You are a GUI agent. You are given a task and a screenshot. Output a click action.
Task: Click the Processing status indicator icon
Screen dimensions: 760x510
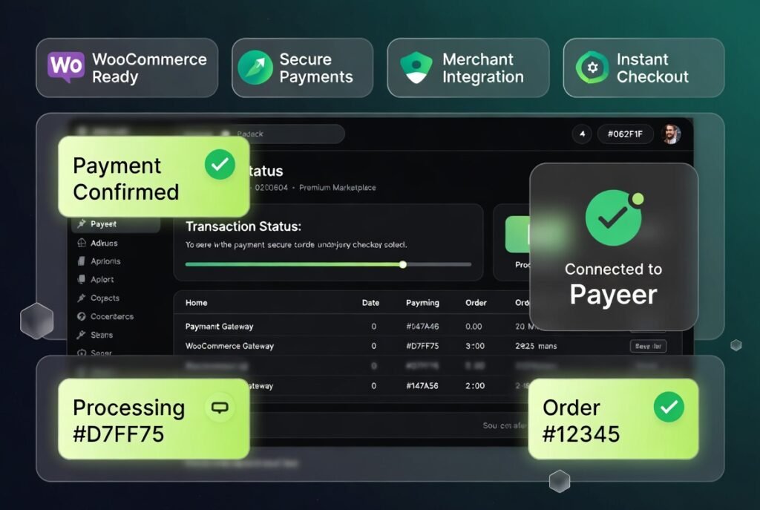(220, 408)
